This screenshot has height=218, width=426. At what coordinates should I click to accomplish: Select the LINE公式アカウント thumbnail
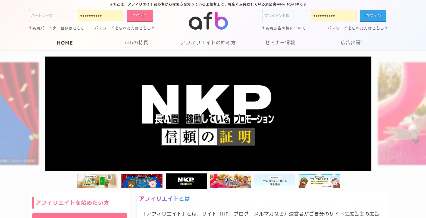[98, 181]
